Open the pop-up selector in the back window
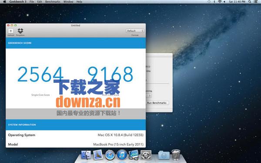Viewport: 261px width, 163px height. tap(149, 95)
